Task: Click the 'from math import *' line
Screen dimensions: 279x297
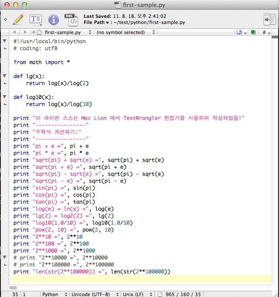Action: pyautogui.click(x=42, y=62)
